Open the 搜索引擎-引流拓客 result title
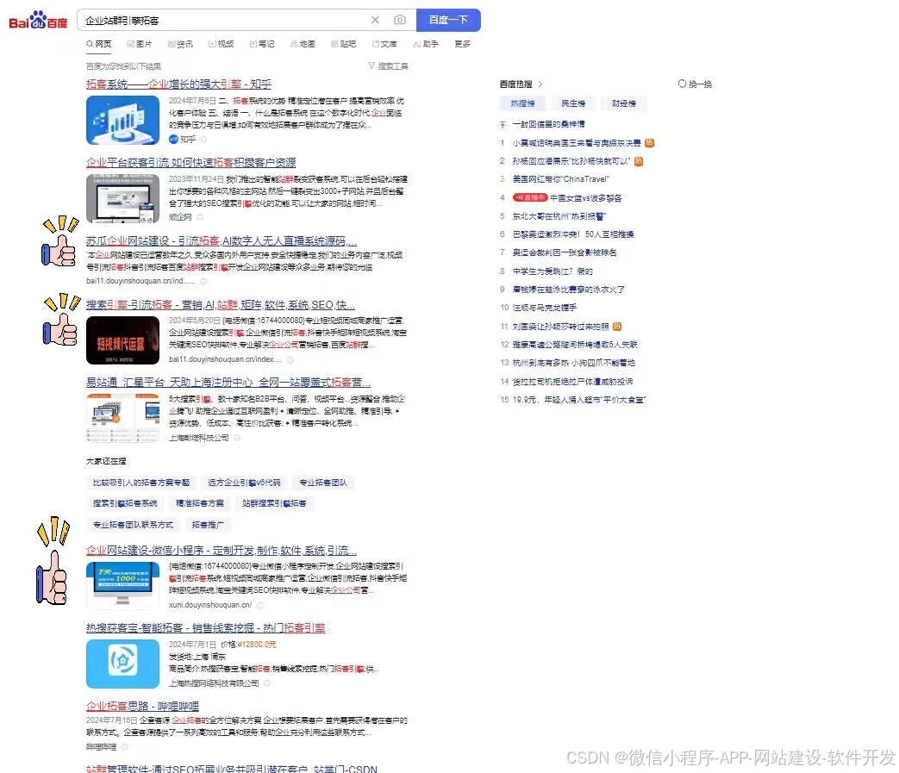The width and height of the screenshot is (899, 773). 221,305
